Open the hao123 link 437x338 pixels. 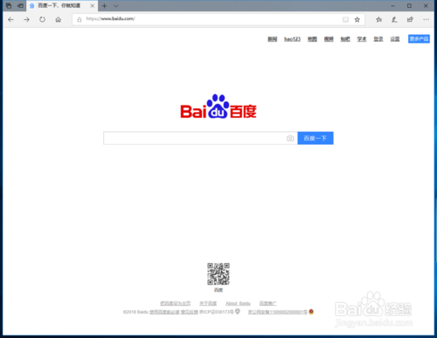[x=292, y=39]
